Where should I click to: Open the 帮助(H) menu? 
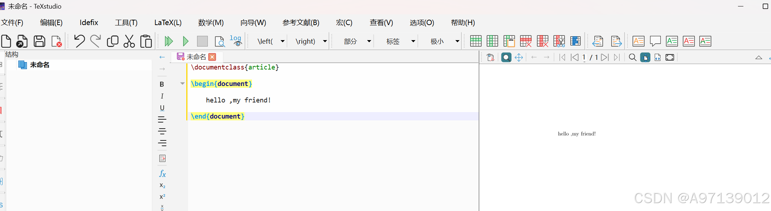[x=463, y=23]
